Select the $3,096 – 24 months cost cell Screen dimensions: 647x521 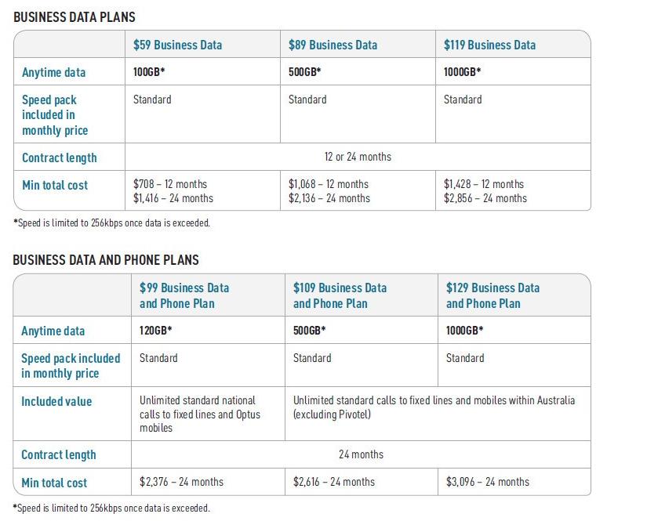click(x=487, y=481)
